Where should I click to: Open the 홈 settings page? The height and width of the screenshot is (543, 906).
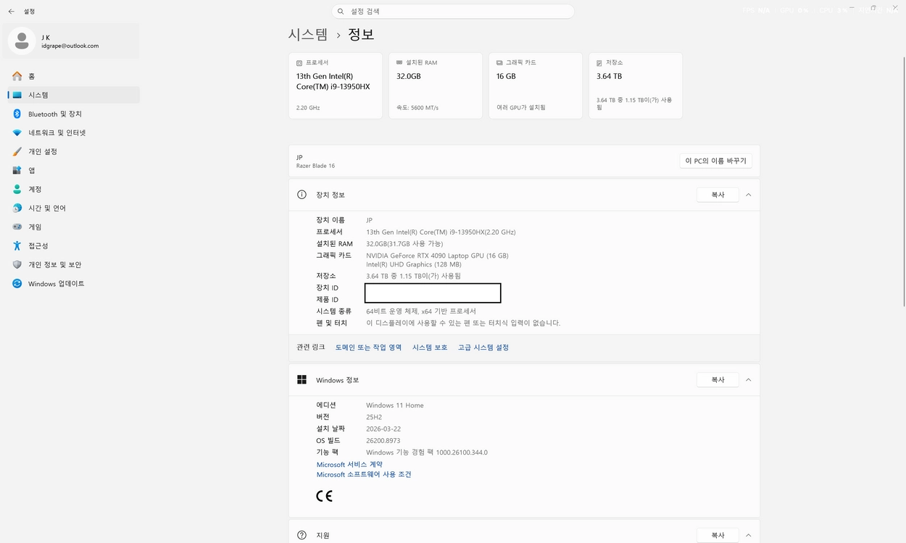pos(73,76)
